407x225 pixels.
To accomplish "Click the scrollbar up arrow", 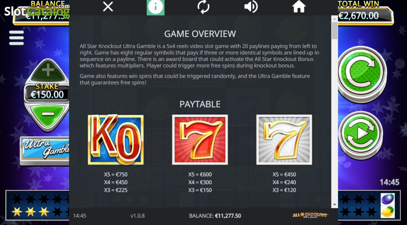I will tap(334, 18).
